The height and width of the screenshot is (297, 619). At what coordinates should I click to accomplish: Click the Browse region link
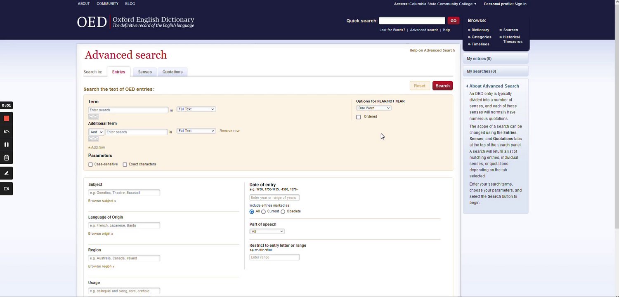click(x=101, y=266)
